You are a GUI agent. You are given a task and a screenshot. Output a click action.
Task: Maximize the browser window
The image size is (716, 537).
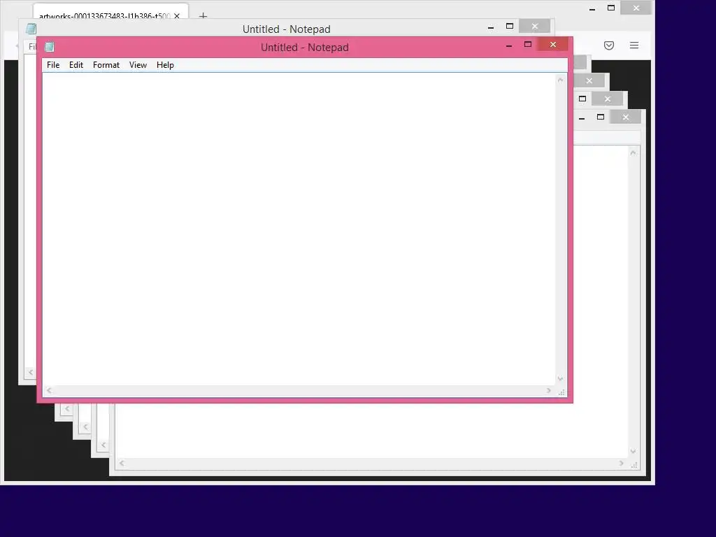(x=611, y=8)
